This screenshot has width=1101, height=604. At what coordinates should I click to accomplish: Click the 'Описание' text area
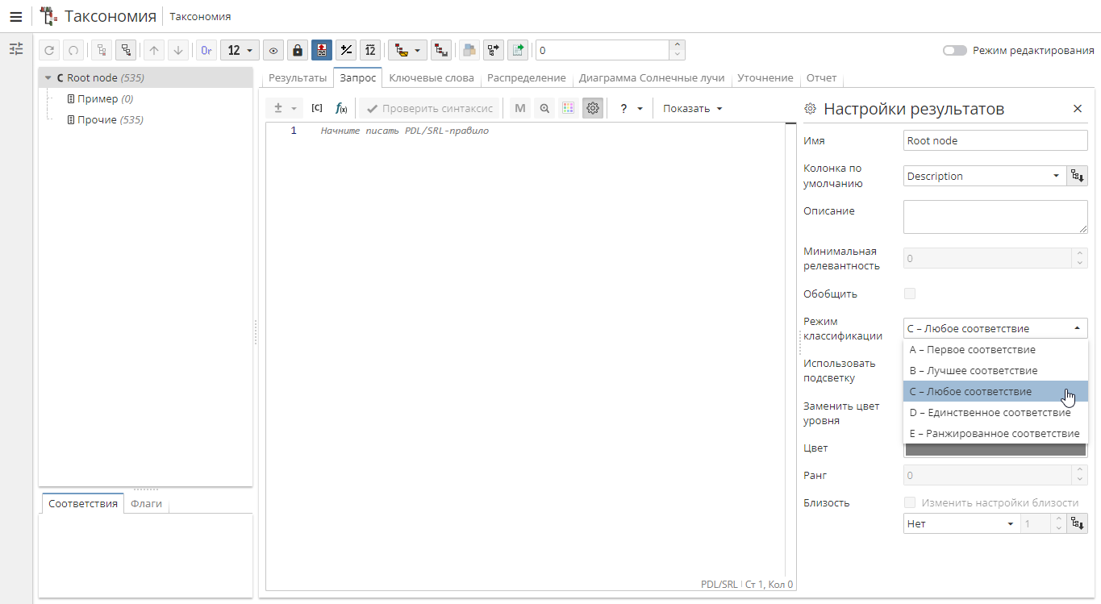point(995,217)
